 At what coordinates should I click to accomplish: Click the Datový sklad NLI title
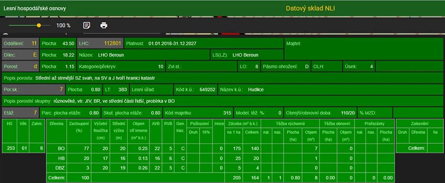310,8
